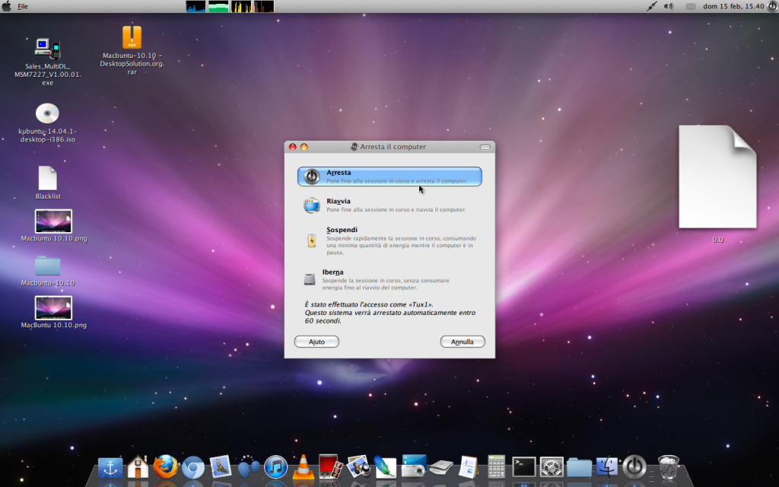Click the anchor icon in dock
779x487 pixels.
click(110, 466)
